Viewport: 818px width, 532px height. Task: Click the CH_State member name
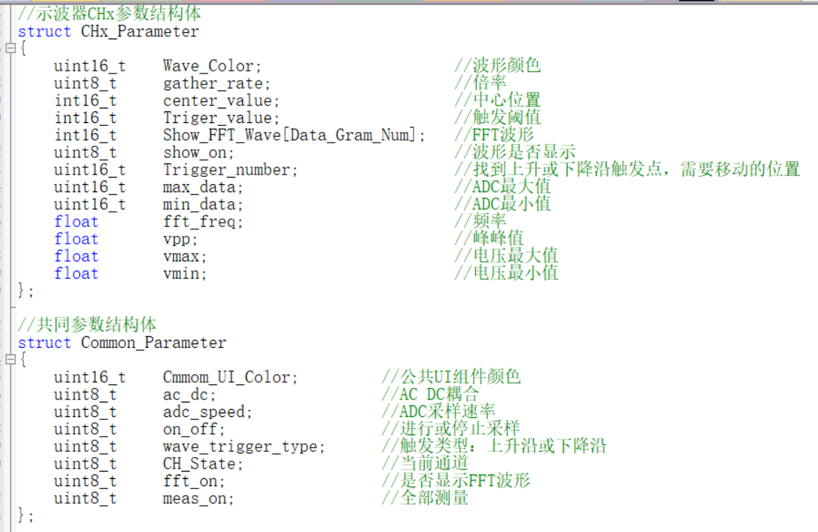click(x=199, y=464)
